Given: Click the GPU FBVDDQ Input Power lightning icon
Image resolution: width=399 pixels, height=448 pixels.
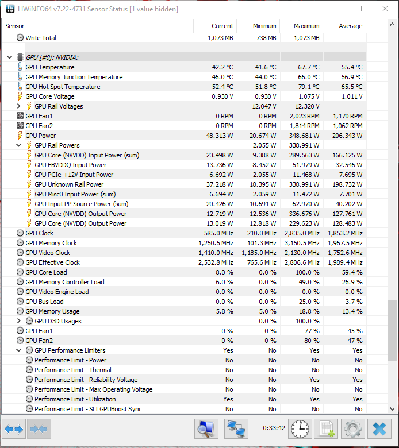Looking at the screenshot, I should pyautogui.click(x=29, y=165).
